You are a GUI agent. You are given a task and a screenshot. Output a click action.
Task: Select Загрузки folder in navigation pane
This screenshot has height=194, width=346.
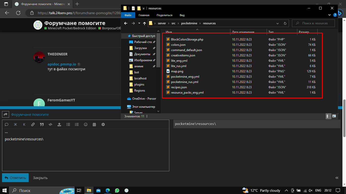(140, 48)
